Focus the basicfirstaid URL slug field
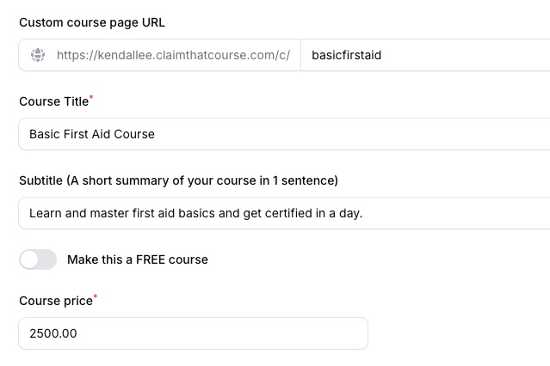The image size is (550, 366). (425, 55)
